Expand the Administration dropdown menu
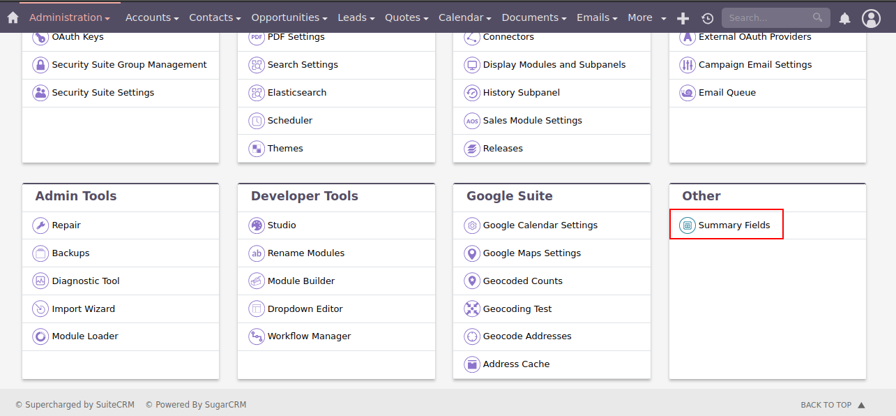Image resolution: width=896 pixels, height=416 pixels. [x=70, y=17]
